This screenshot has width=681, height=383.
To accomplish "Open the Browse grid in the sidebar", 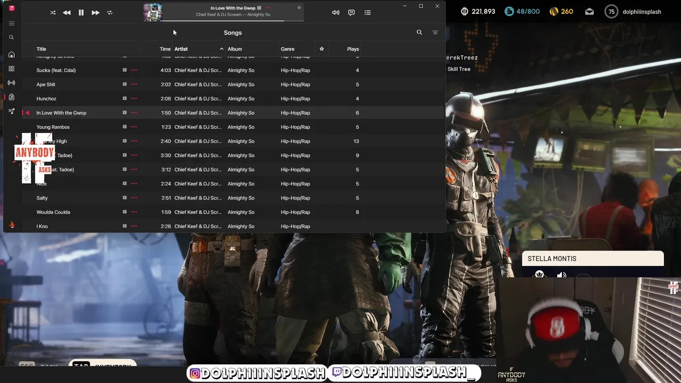I will pyautogui.click(x=11, y=69).
